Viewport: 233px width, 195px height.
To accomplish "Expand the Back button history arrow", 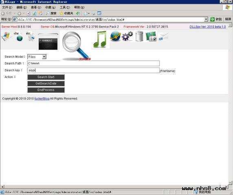I will tap(15, 13).
